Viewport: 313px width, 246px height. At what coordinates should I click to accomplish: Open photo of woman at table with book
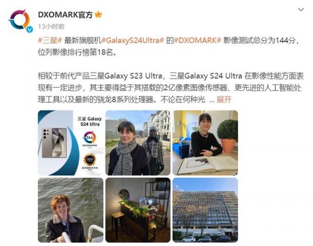pyautogui.click(x=205, y=143)
